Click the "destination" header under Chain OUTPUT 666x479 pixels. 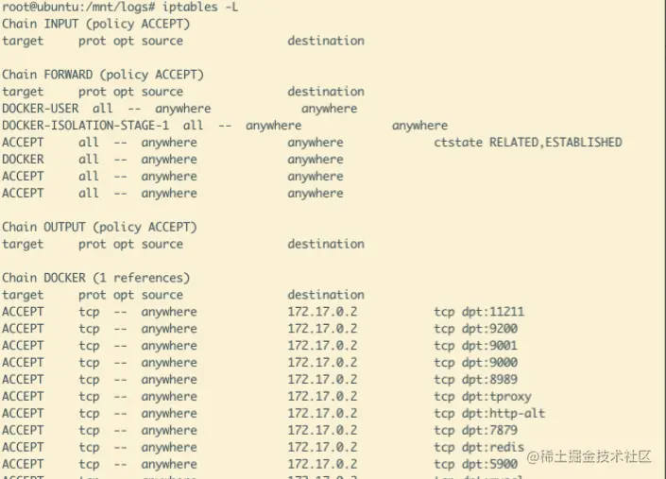[x=326, y=245]
